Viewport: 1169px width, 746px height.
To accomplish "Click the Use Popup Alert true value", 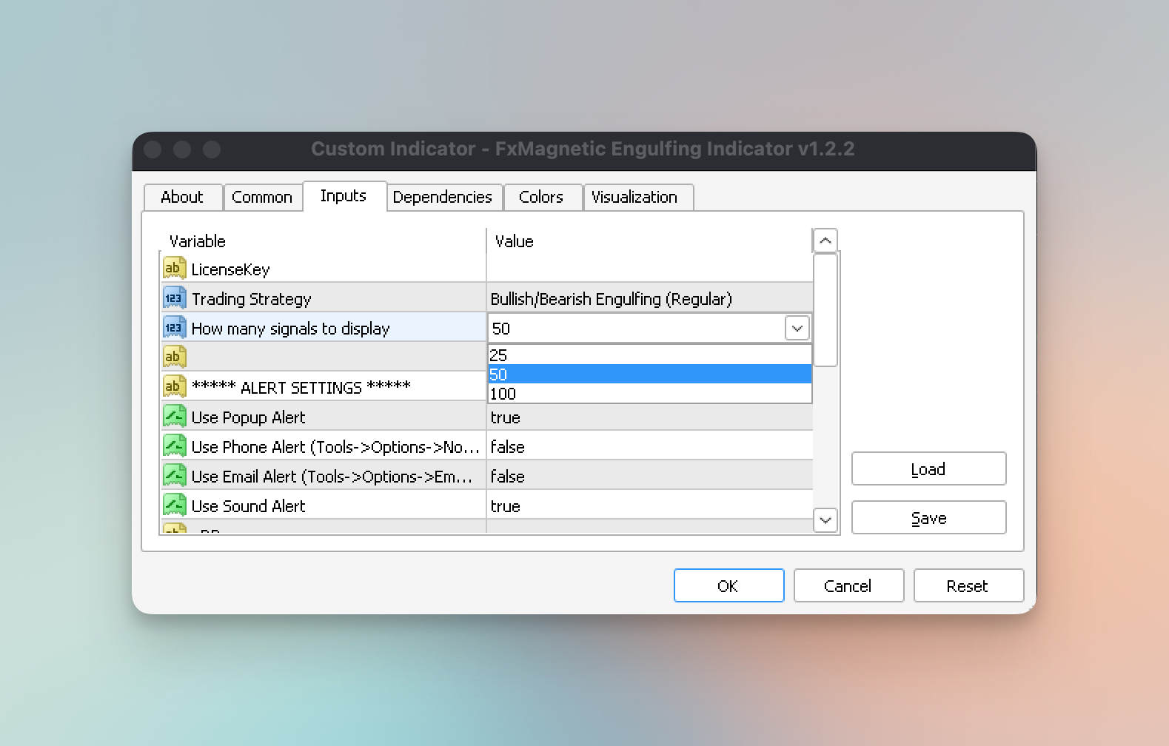I will pyautogui.click(x=505, y=417).
